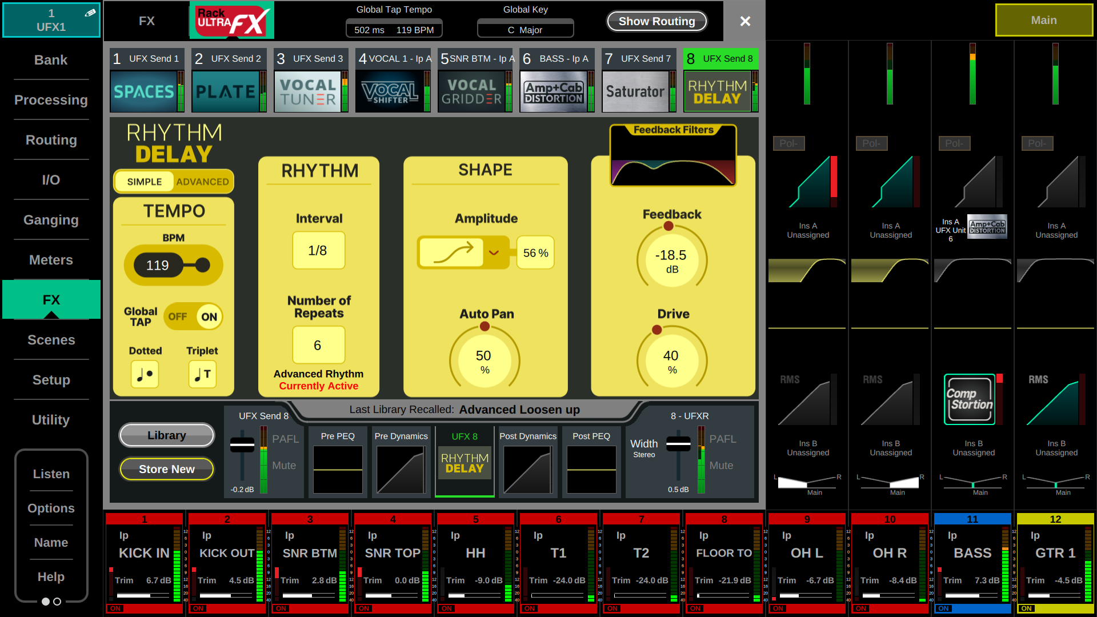The height and width of the screenshot is (617, 1097).
Task: Adjust the BPM 119 slider
Action: click(173, 265)
